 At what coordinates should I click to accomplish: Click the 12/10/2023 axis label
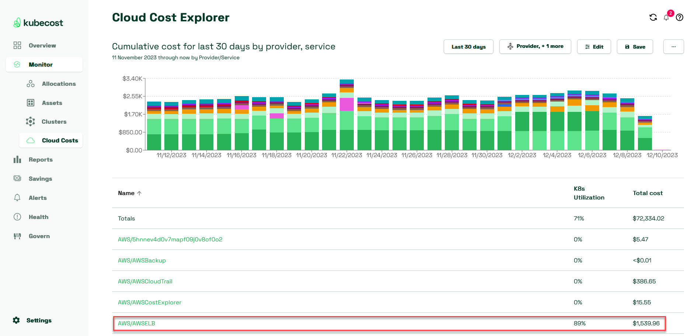[662, 155]
